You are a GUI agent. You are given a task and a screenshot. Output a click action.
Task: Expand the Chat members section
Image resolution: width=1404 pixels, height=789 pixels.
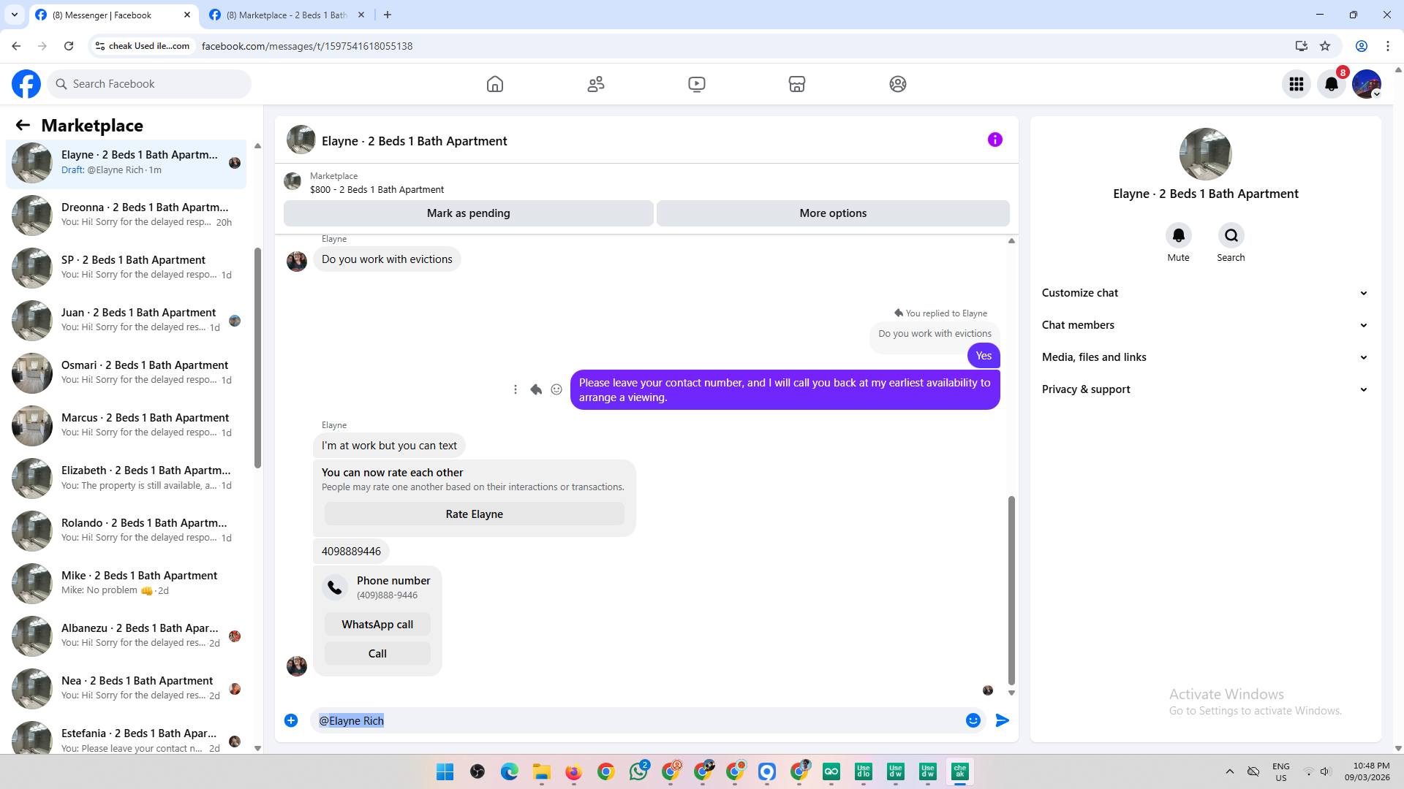(1204, 325)
